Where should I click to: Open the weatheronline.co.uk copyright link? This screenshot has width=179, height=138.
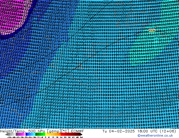[x=155, y=135]
